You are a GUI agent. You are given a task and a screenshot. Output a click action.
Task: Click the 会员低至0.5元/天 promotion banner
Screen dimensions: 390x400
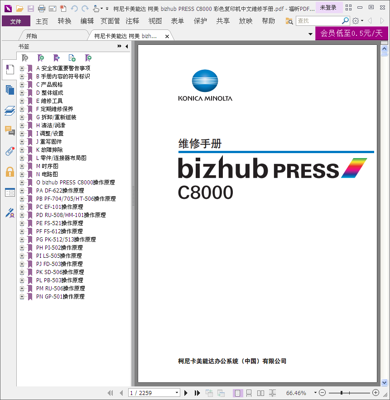351,34
